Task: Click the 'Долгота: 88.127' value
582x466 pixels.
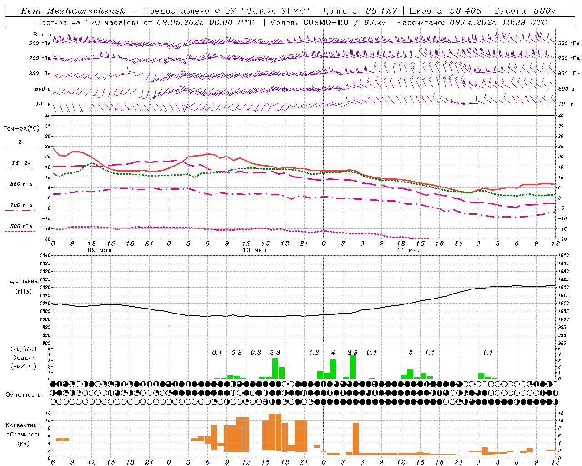Action: point(360,11)
